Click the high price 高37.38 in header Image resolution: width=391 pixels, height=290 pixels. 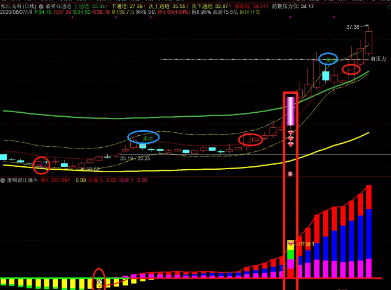click(62, 12)
